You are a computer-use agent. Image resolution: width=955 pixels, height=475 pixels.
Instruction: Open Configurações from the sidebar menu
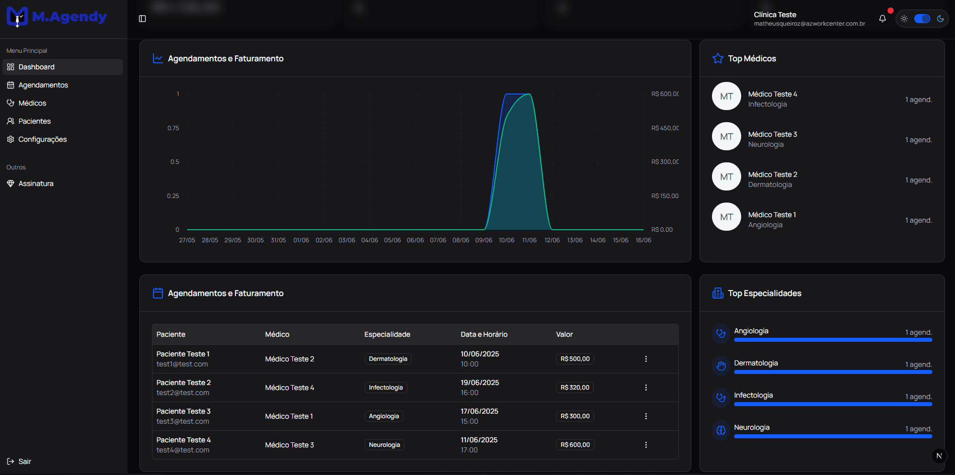click(42, 139)
